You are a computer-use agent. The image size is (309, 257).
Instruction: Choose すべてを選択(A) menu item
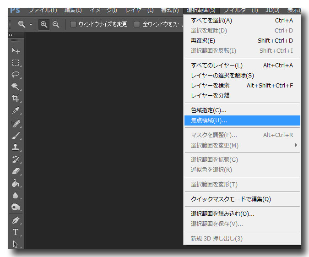click(x=242, y=21)
